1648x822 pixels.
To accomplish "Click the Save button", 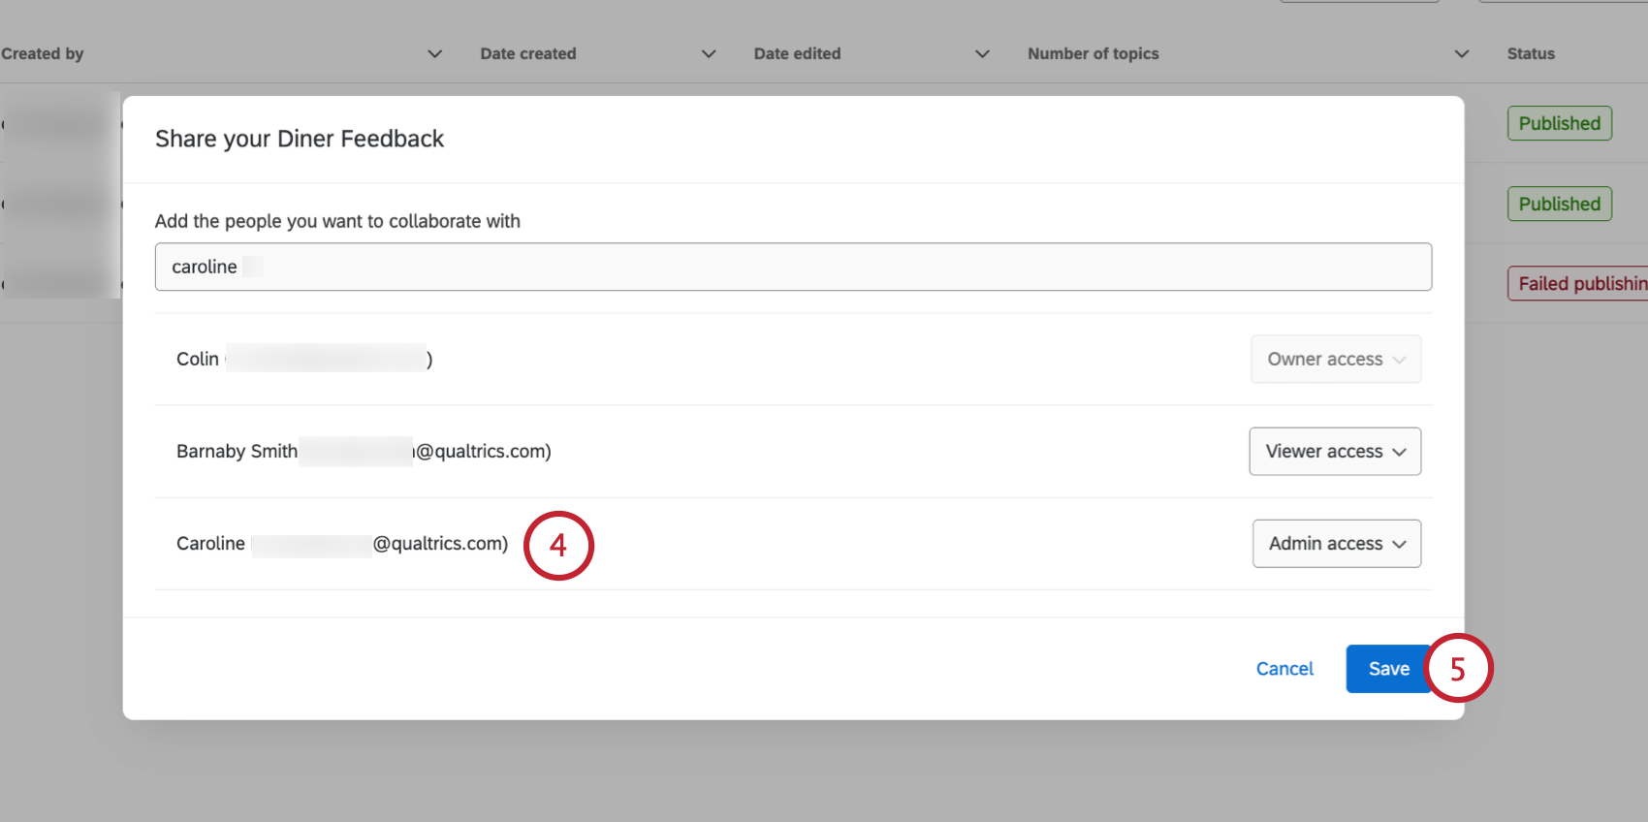I will click(1387, 669).
